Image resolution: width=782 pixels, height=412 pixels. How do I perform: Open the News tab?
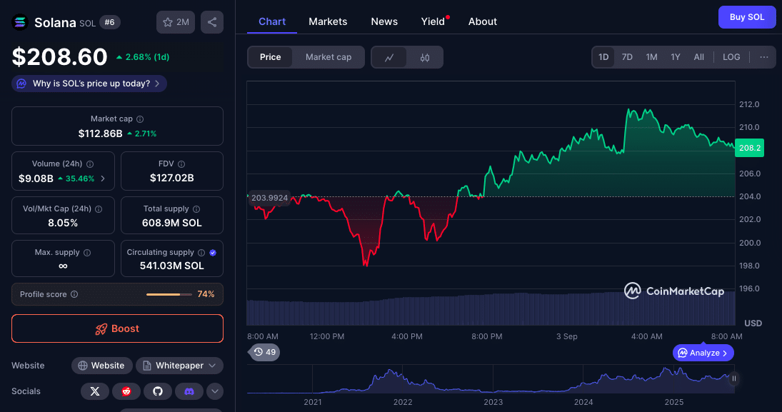pyautogui.click(x=384, y=21)
